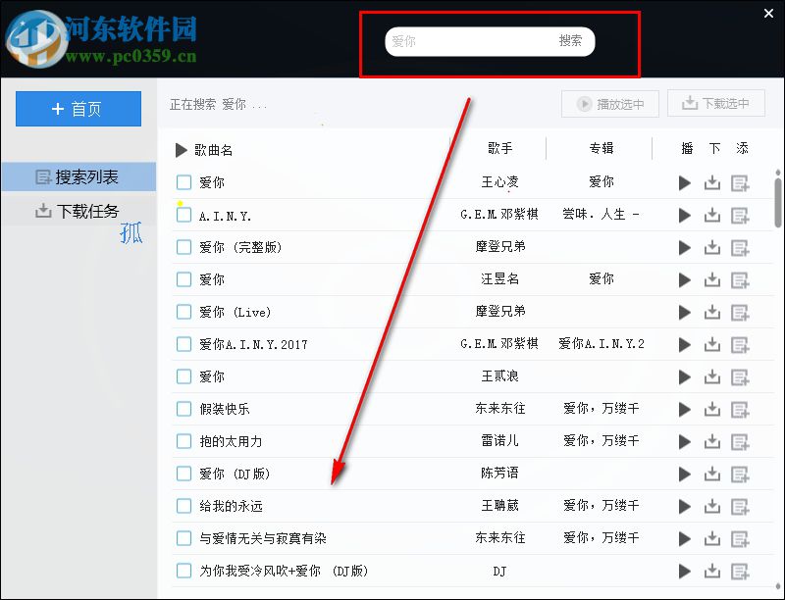785x600 pixels.
Task: Go to 首页 home page
Action: [x=78, y=108]
